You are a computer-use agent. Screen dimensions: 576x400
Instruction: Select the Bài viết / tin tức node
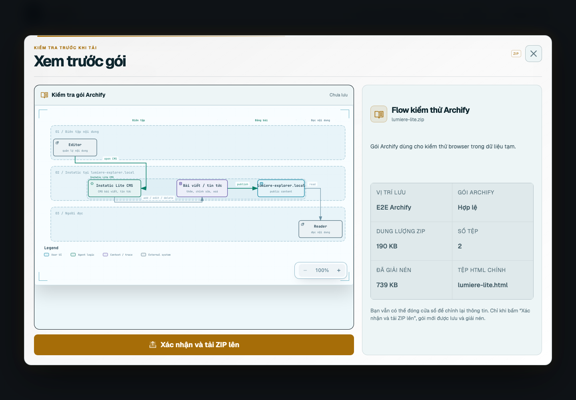[x=202, y=188]
